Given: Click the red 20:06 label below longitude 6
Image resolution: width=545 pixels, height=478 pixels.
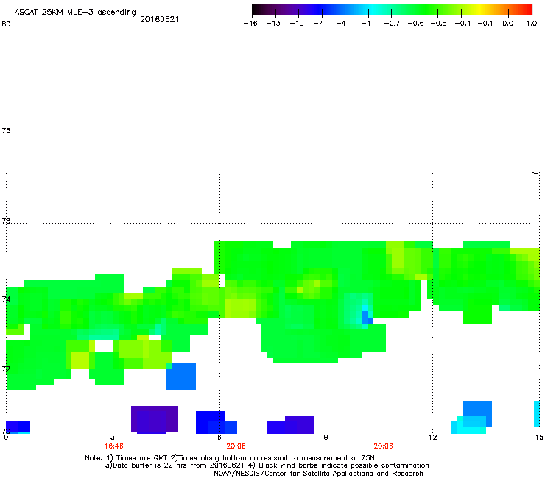Looking at the screenshot, I should pos(236,446).
